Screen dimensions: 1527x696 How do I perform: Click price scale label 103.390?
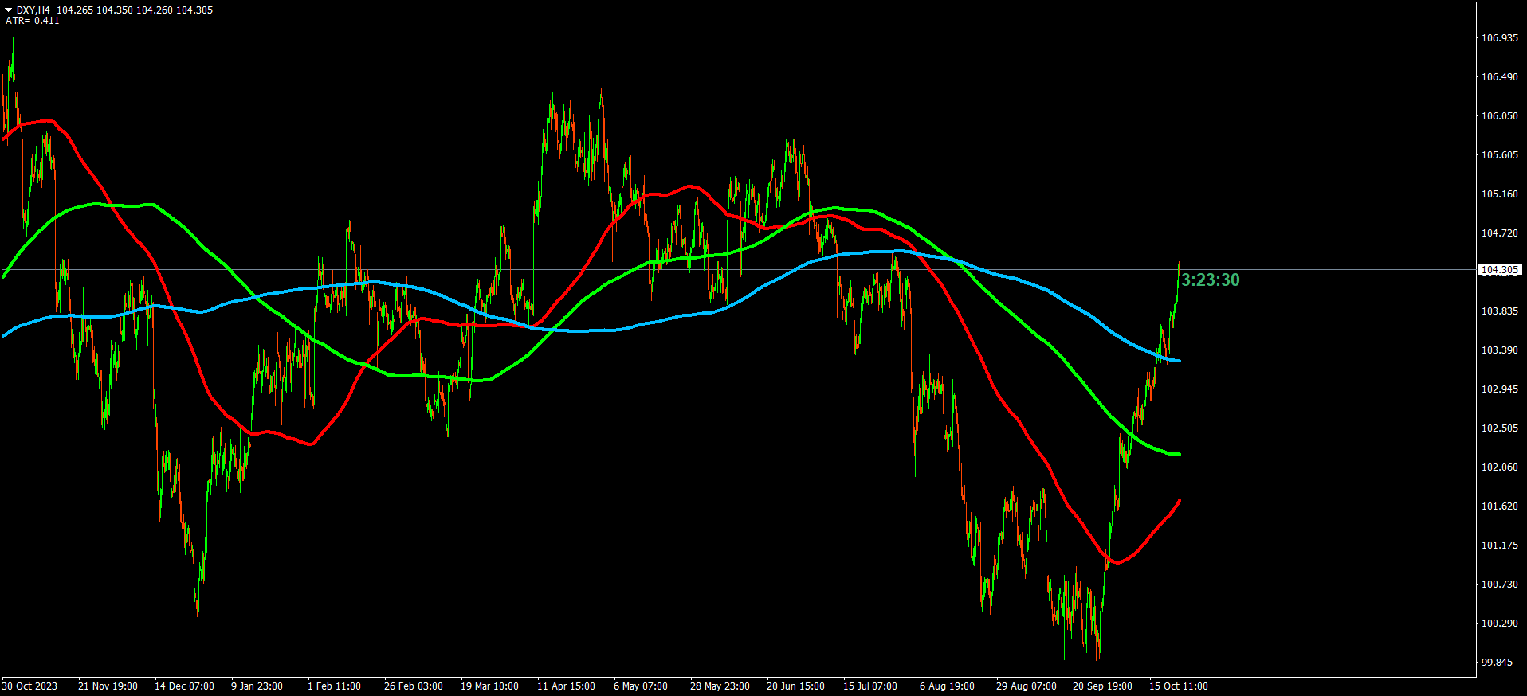point(1499,350)
